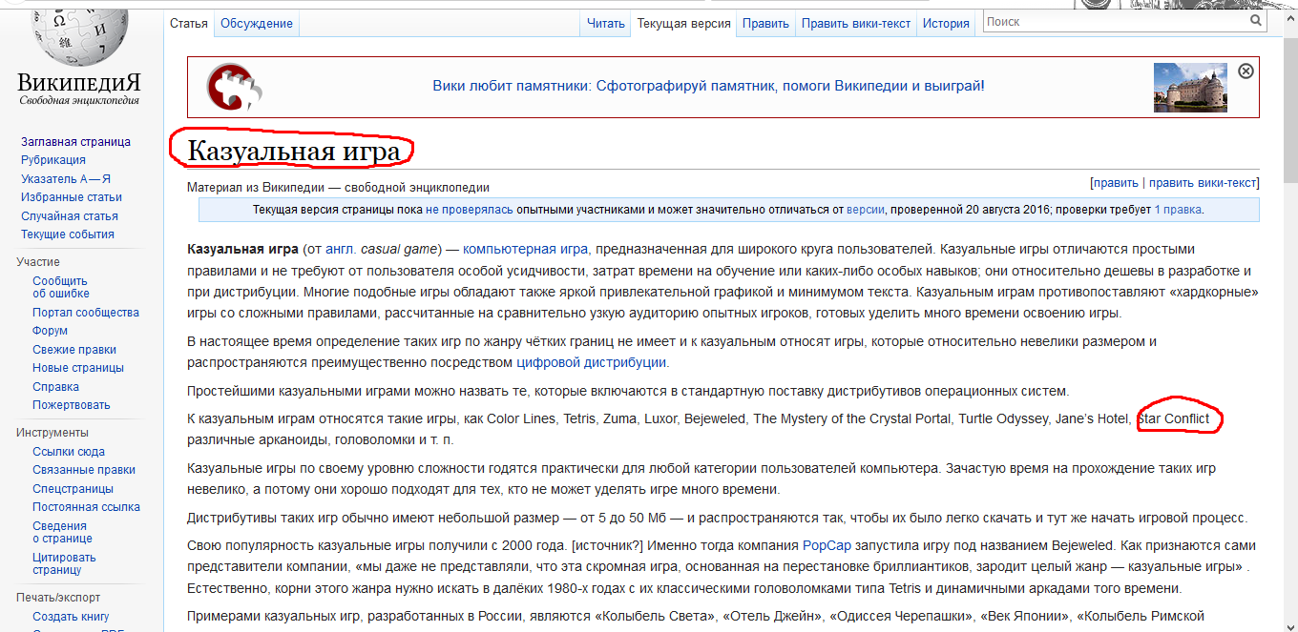This screenshot has height=632, width=1298.
Task: Click Создать книгу link
Action: click(71, 617)
